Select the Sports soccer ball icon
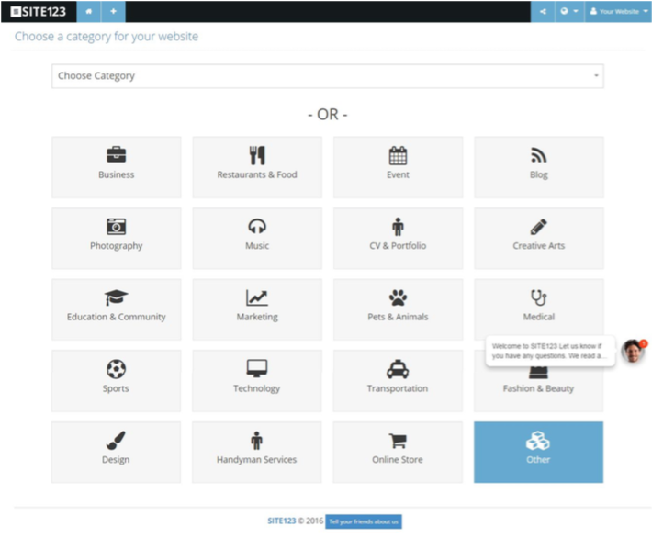 pyautogui.click(x=116, y=369)
